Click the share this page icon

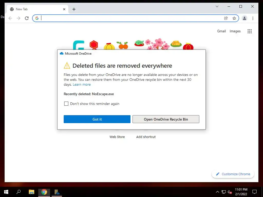[226, 18]
